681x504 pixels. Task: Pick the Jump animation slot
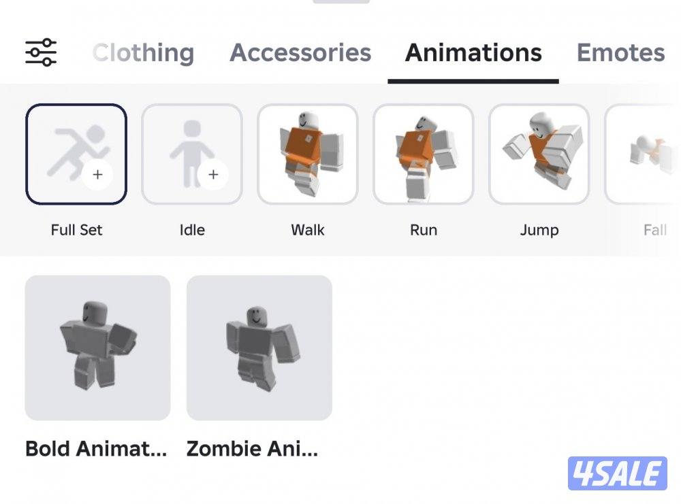(539, 154)
